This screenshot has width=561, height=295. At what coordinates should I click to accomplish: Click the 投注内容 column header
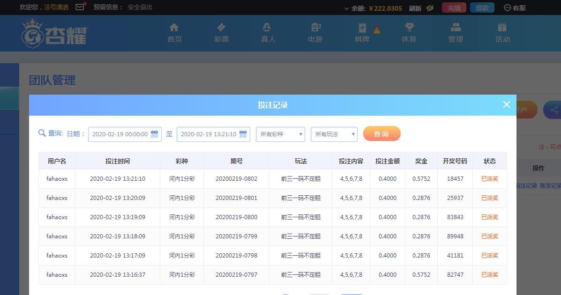[x=351, y=161]
